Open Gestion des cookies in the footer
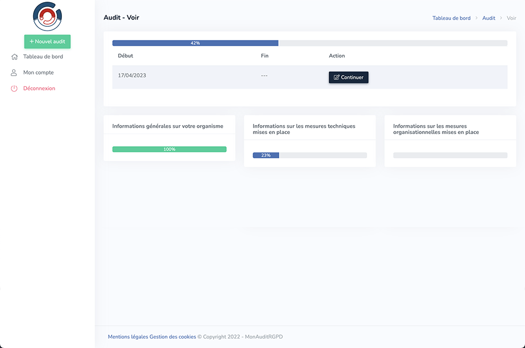 173,337
